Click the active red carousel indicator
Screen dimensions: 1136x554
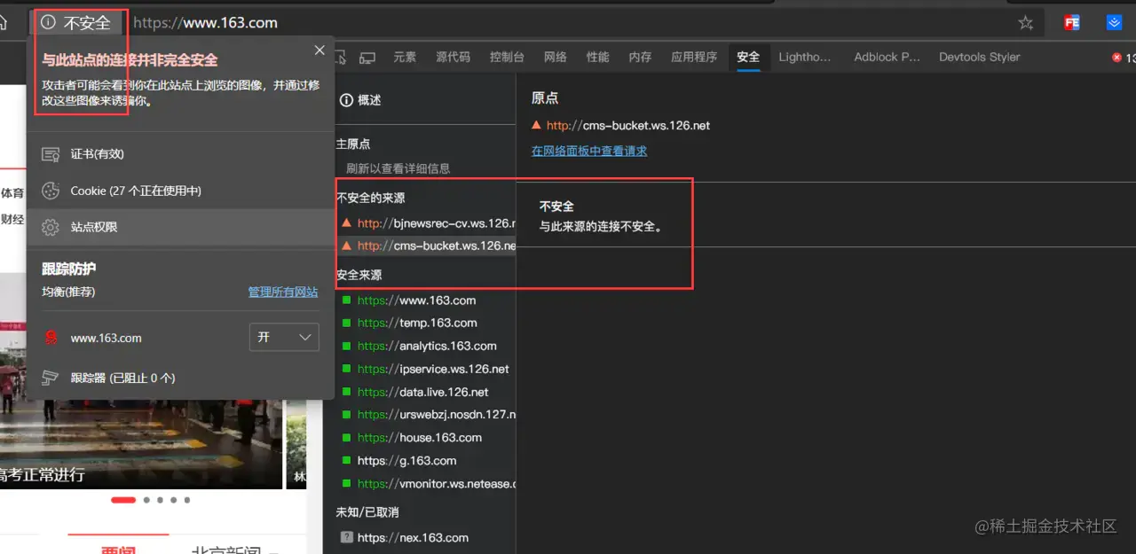click(x=123, y=500)
